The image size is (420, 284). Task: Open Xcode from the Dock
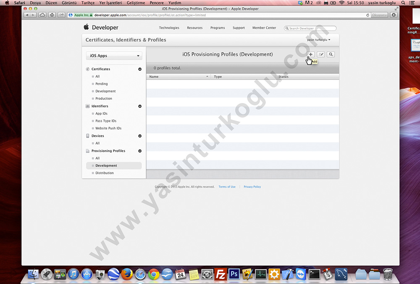[287, 274]
